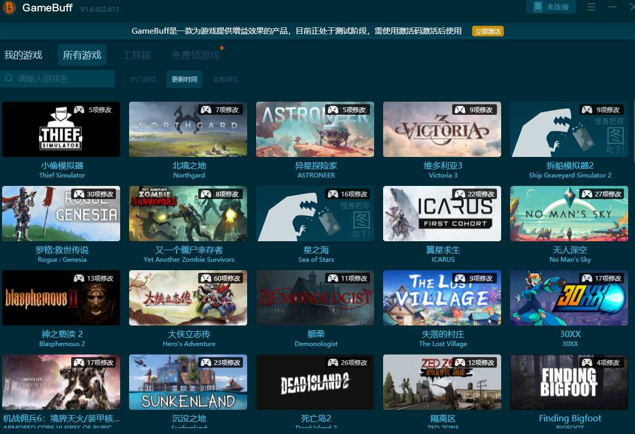
Task: Click gamepad badge on ASTRONEER card
Action: pos(333,110)
